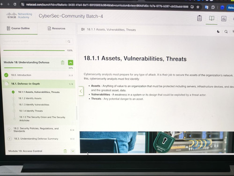Click the security padlock banner image
The height and width of the screenshot is (176, 234).
coord(157,142)
